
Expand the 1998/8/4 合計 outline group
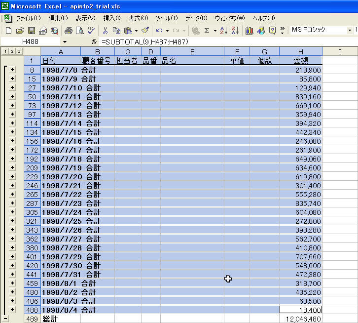pyautogui.click(x=12, y=310)
